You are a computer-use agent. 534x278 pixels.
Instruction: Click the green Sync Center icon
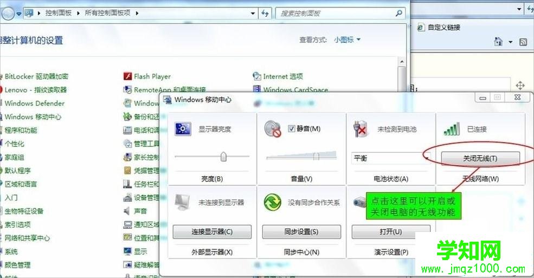(273, 203)
